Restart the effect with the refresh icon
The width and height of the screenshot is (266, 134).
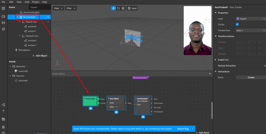click(3, 29)
